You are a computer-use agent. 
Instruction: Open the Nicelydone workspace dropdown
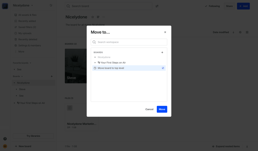23,5
